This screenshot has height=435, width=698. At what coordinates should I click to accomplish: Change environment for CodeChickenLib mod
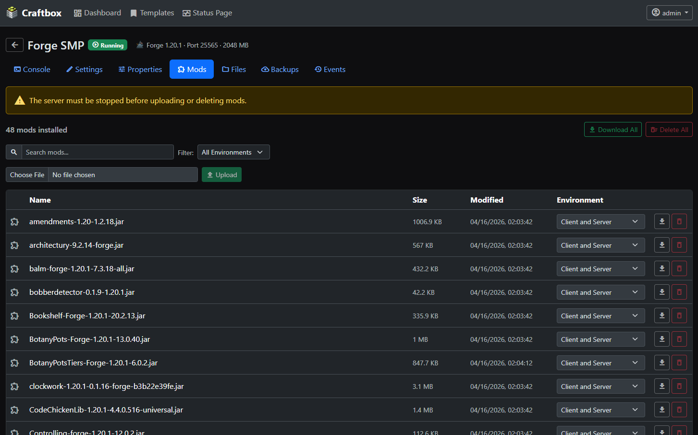(600, 410)
